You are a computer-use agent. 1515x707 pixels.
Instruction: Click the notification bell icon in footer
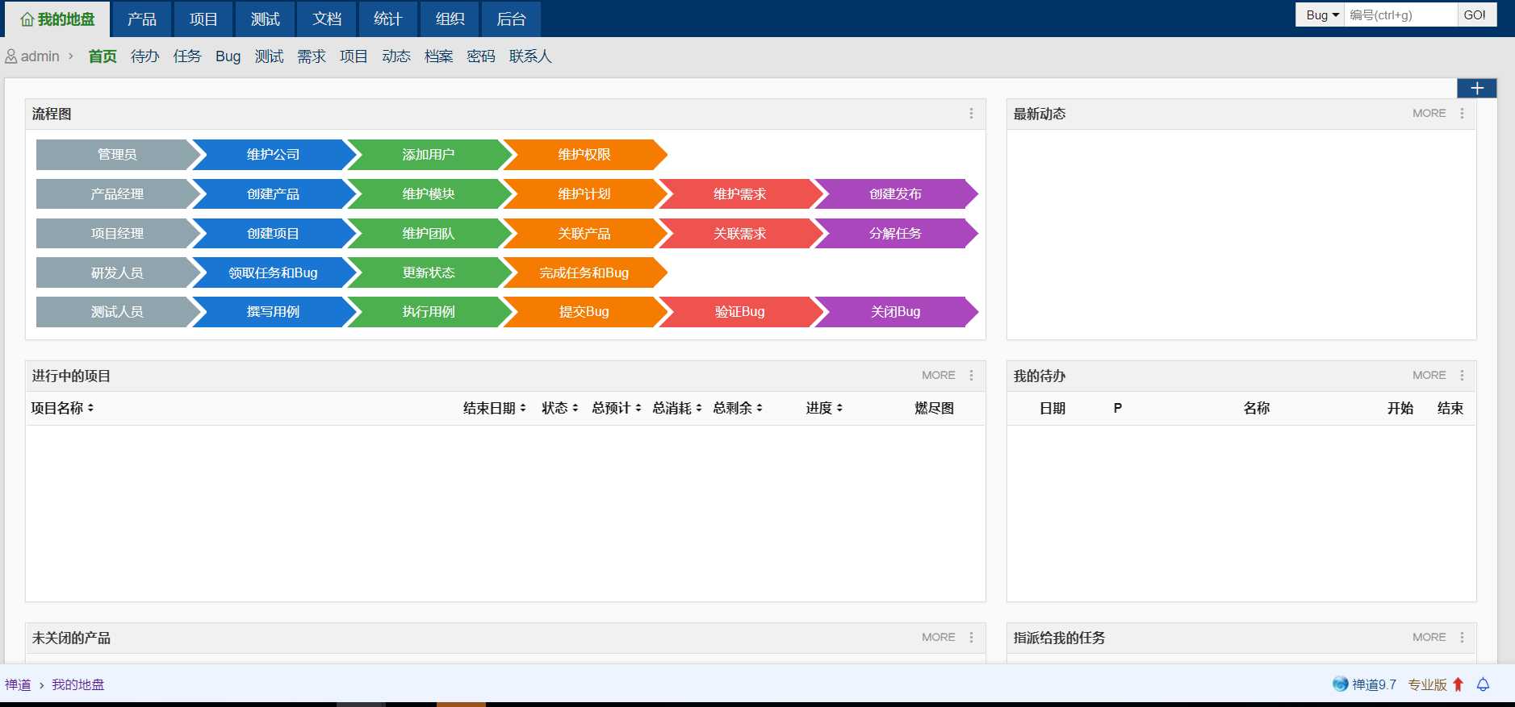tap(1483, 684)
